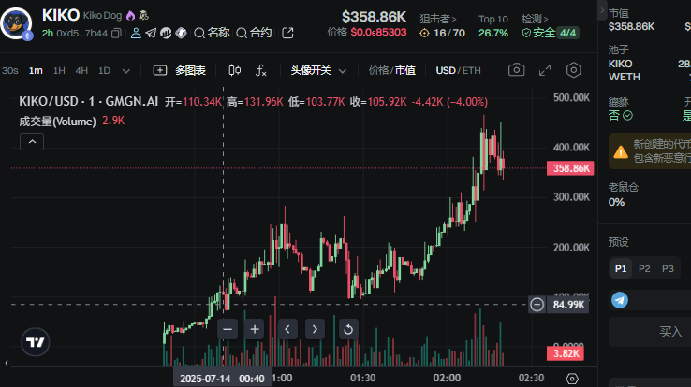Image resolution: width=691 pixels, height=387 pixels.
Task: Select the 1H timeframe
Action: tap(59, 71)
